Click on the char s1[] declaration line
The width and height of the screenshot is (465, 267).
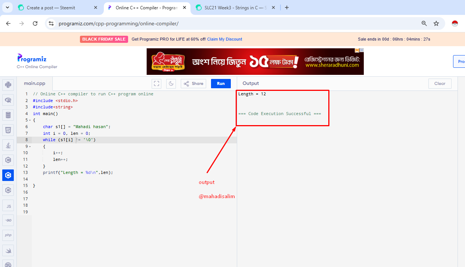pos(77,127)
